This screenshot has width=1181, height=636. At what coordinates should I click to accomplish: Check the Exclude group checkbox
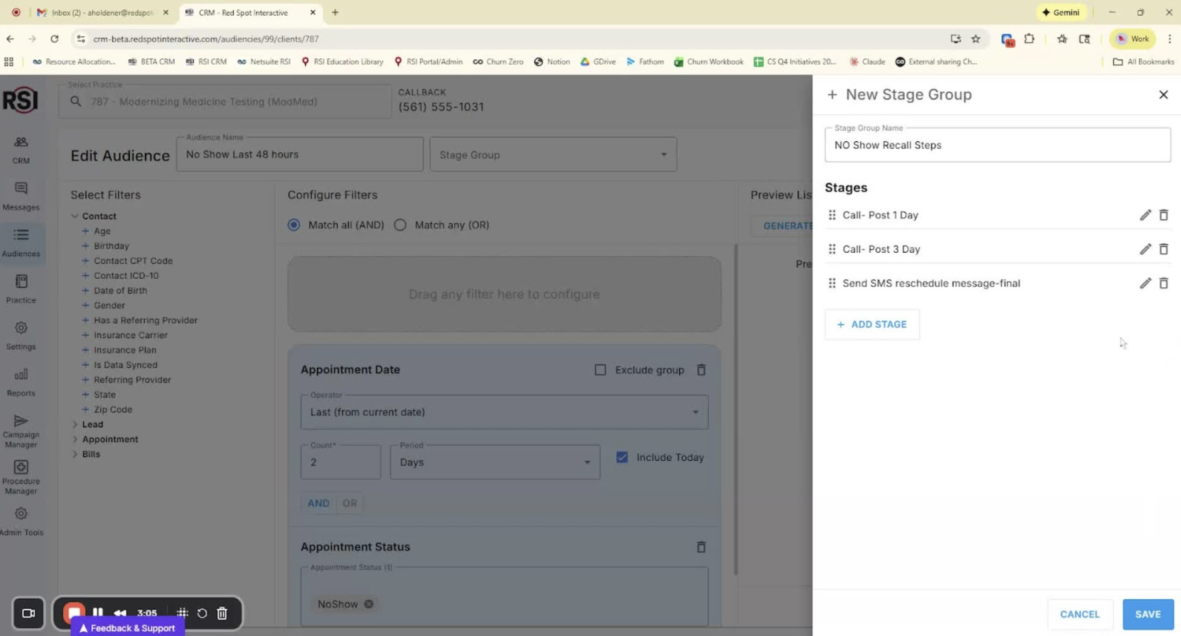pyautogui.click(x=600, y=370)
